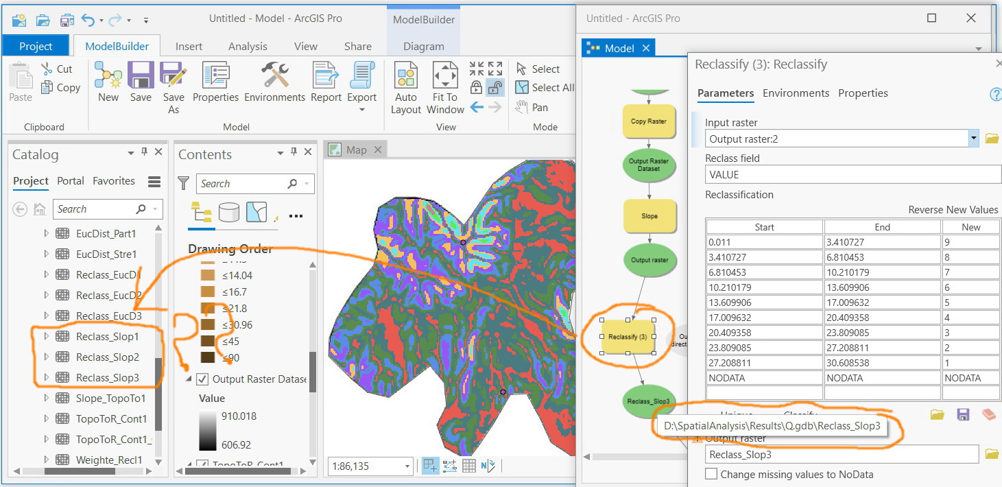
Task: Switch to the Insert ribbon tab
Action: pos(189,46)
